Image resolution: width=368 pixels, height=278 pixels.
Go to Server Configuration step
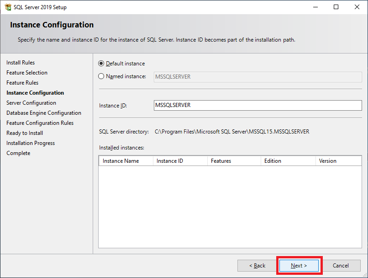click(x=31, y=103)
